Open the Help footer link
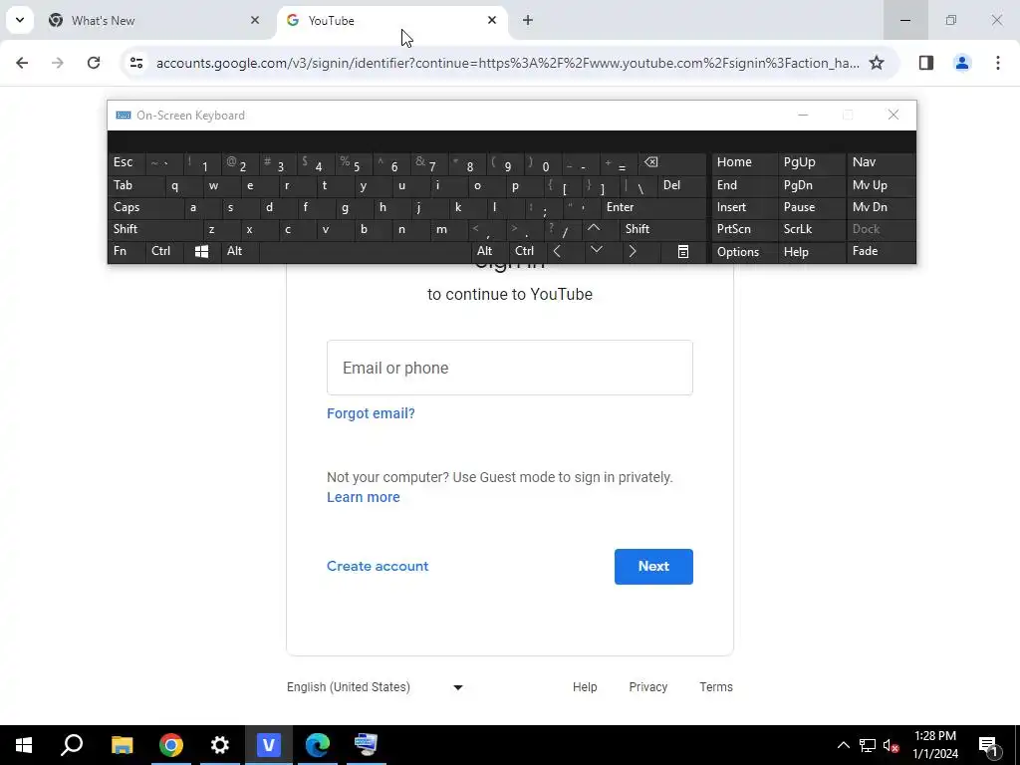Image resolution: width=1020 pixels, height=765 pixels. coord(584,687)
